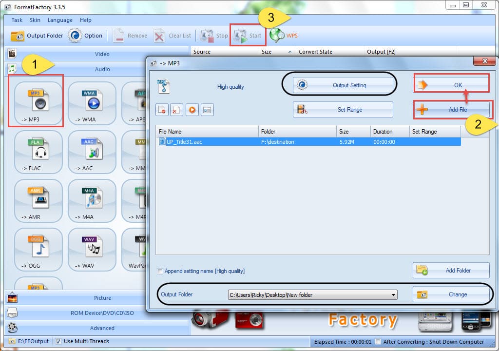Click the Size column header in dialog
This screenshot has height=351, width=499.
pos(353,132)
